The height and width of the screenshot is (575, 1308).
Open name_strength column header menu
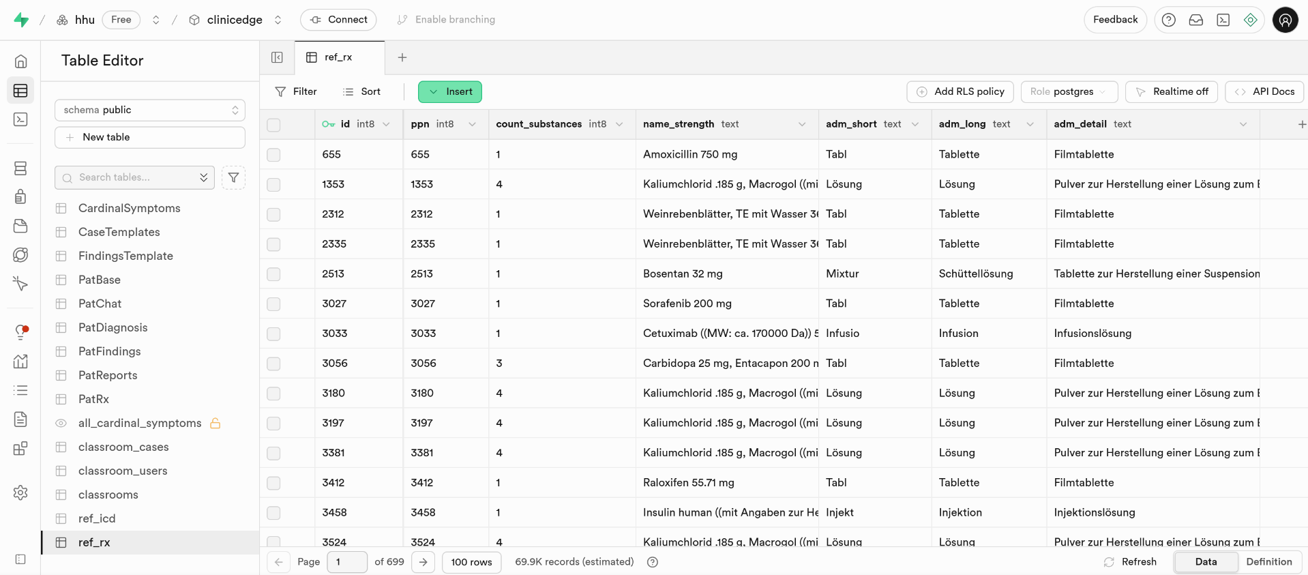click(x=802, y=124)
